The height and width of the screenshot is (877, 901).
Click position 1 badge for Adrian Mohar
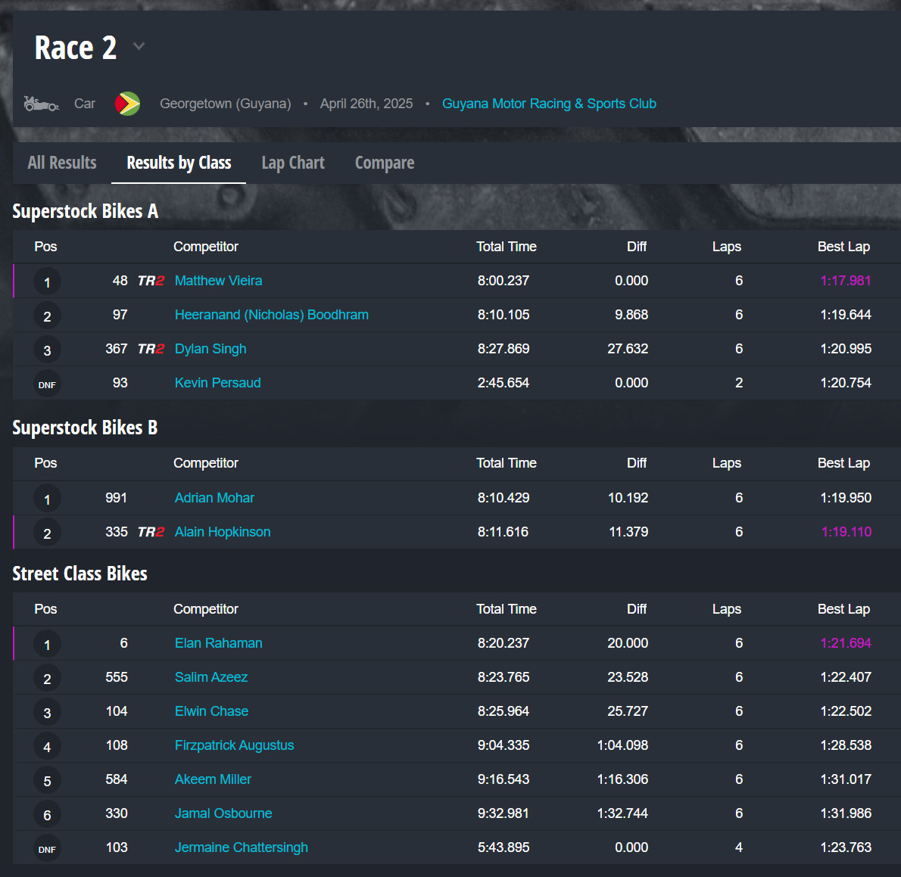pyautogui.click(x=47, y=499)
